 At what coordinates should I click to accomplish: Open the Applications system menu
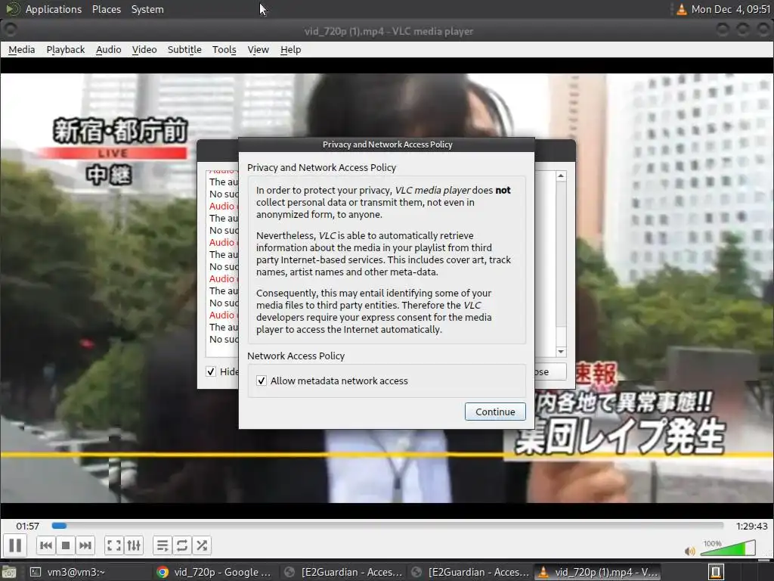tap(54, 9)
